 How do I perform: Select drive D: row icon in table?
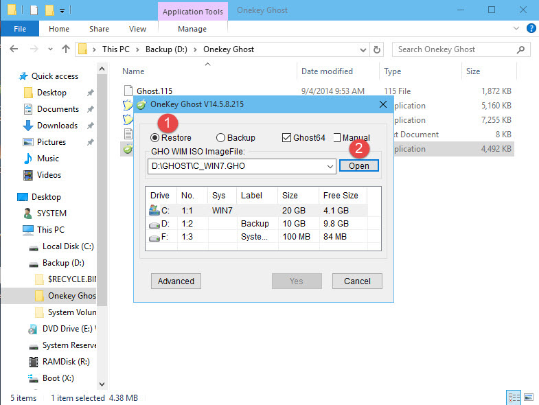click(154, 225)
